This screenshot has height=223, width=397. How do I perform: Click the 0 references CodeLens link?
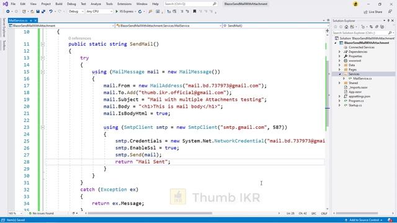pos(79,38)
